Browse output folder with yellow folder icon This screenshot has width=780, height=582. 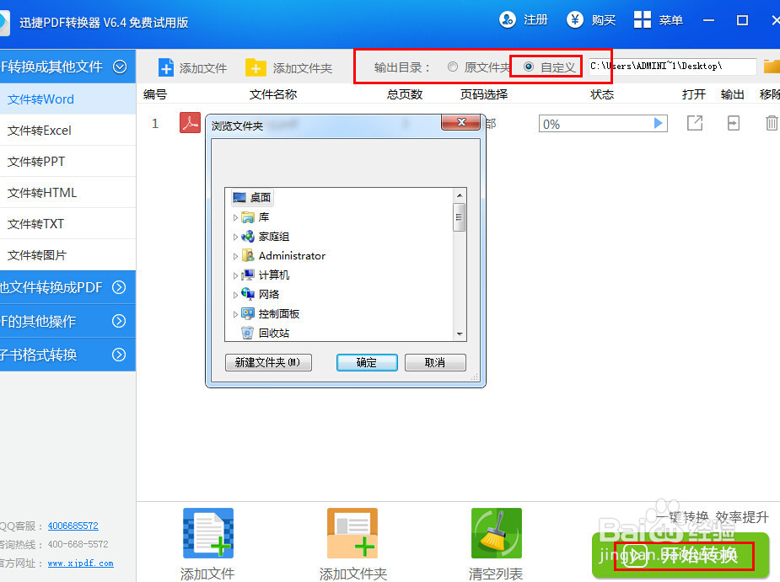click(772, 66)
